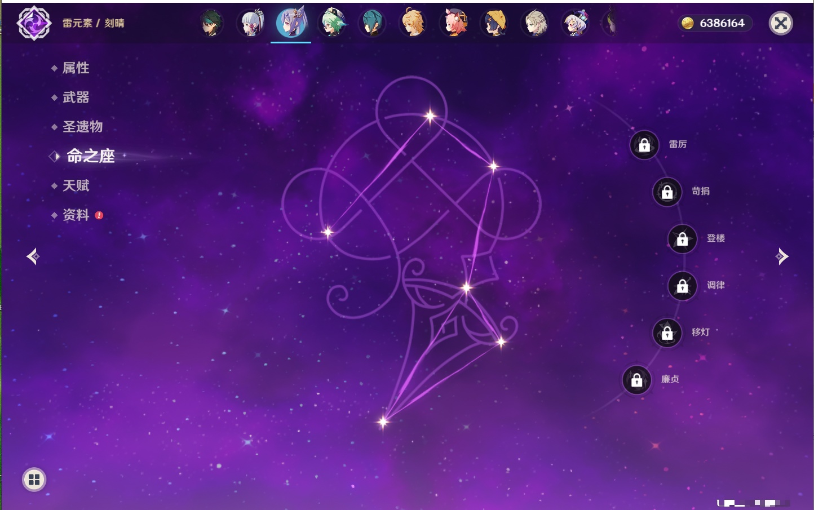Screen dimensions: 814x510
Task: Select the locked 登楼 constellation node
Action: click(682, 239)
